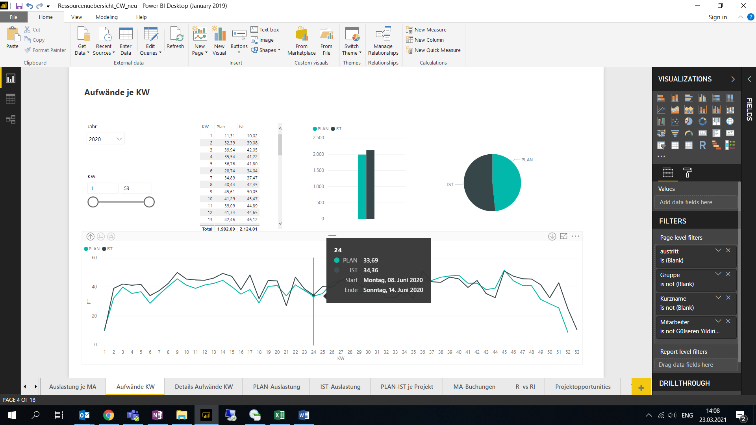The height and width of the screenshot is (425, 756).
Task: Choose the matrix visualization icon
Action: coord(689,145)
